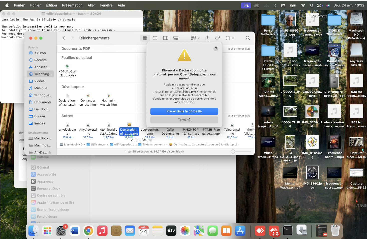Open the Fenêtre menu in menu bar

coord(106,5)
